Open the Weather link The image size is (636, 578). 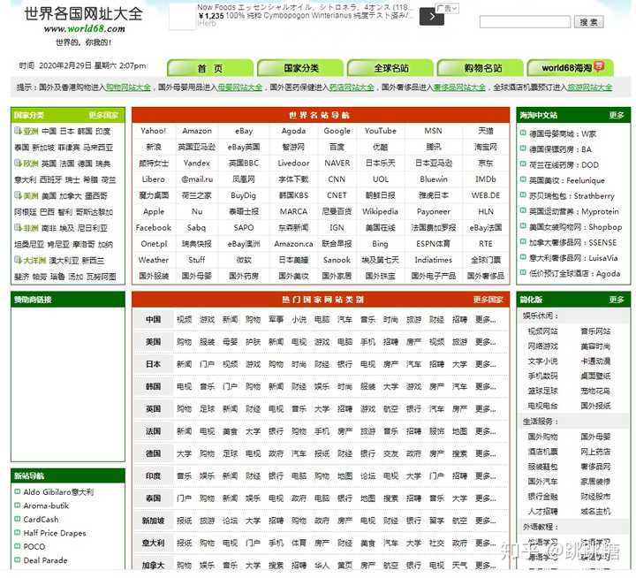154,260
